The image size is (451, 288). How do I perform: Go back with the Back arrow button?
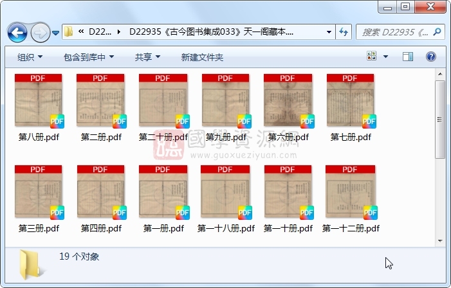point(17,33)
